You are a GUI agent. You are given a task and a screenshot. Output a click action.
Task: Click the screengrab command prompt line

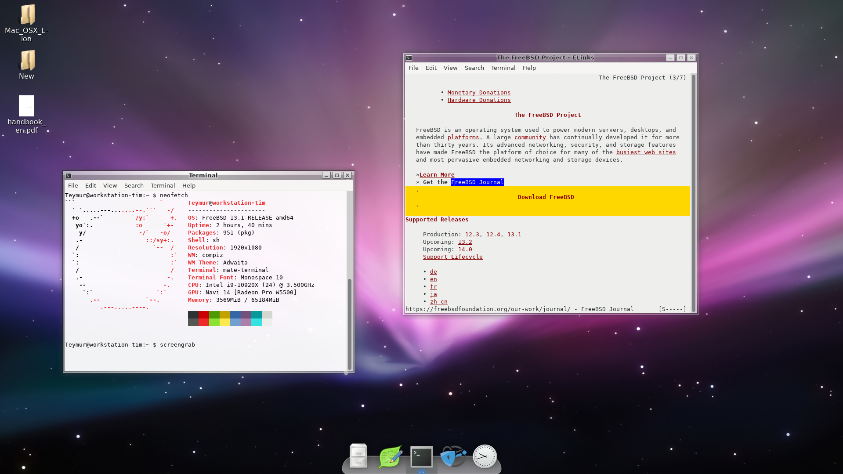130,344
